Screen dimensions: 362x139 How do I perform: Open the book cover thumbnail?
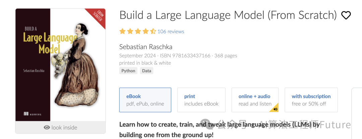[60, 65]
